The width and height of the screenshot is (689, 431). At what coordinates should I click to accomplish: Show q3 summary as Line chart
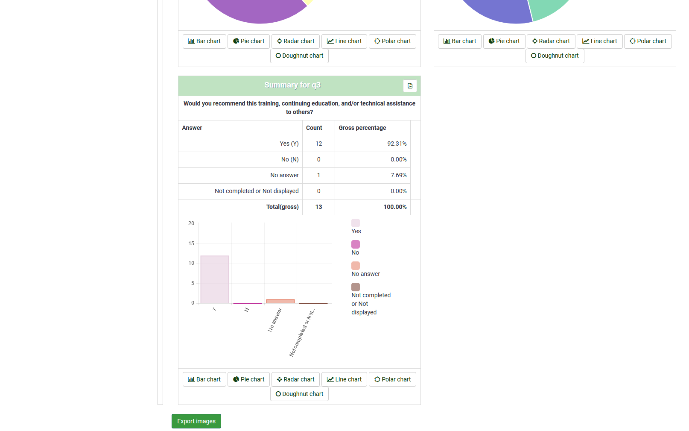tap(344, 379)
